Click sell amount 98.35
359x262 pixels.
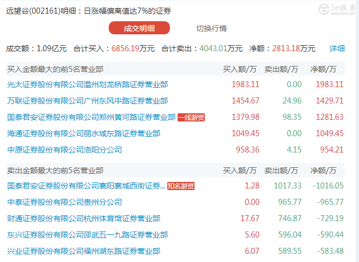click(x=292, y=117)
